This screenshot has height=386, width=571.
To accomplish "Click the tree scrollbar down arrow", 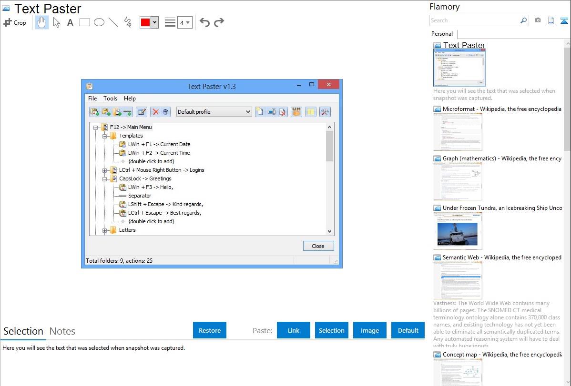I will point(329,231).
